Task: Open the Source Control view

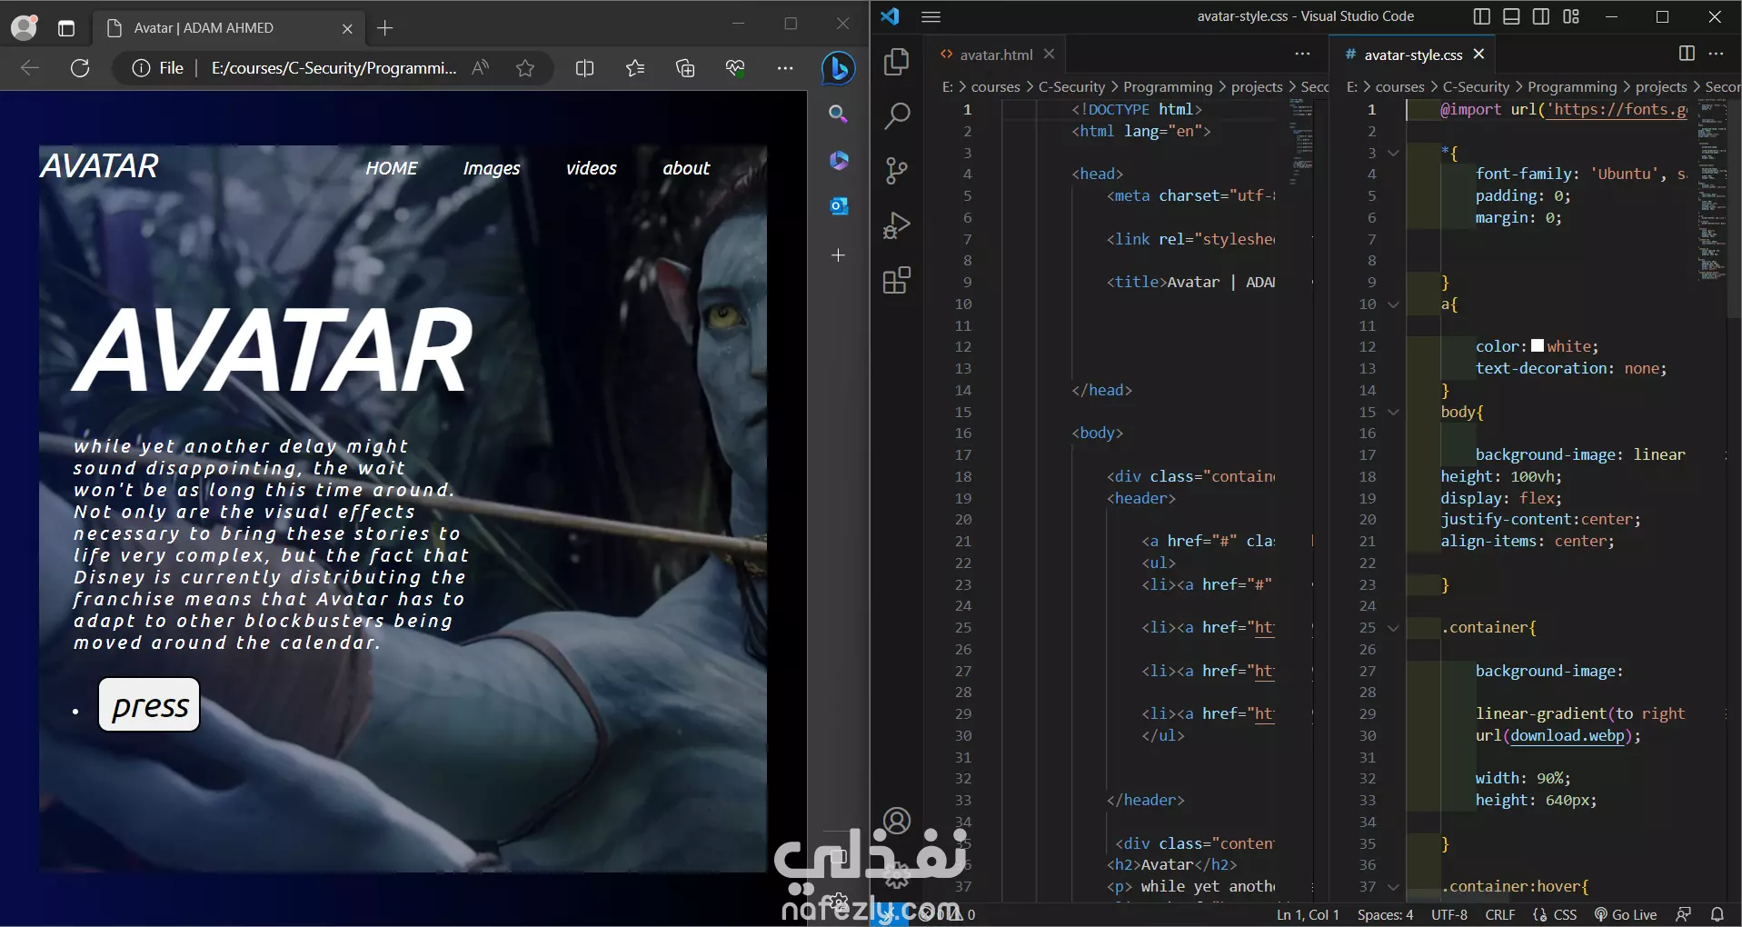Action: 897,171
